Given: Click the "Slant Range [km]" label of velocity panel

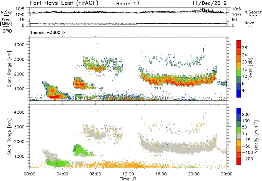Looking at the screenshot, I should 9,137.
